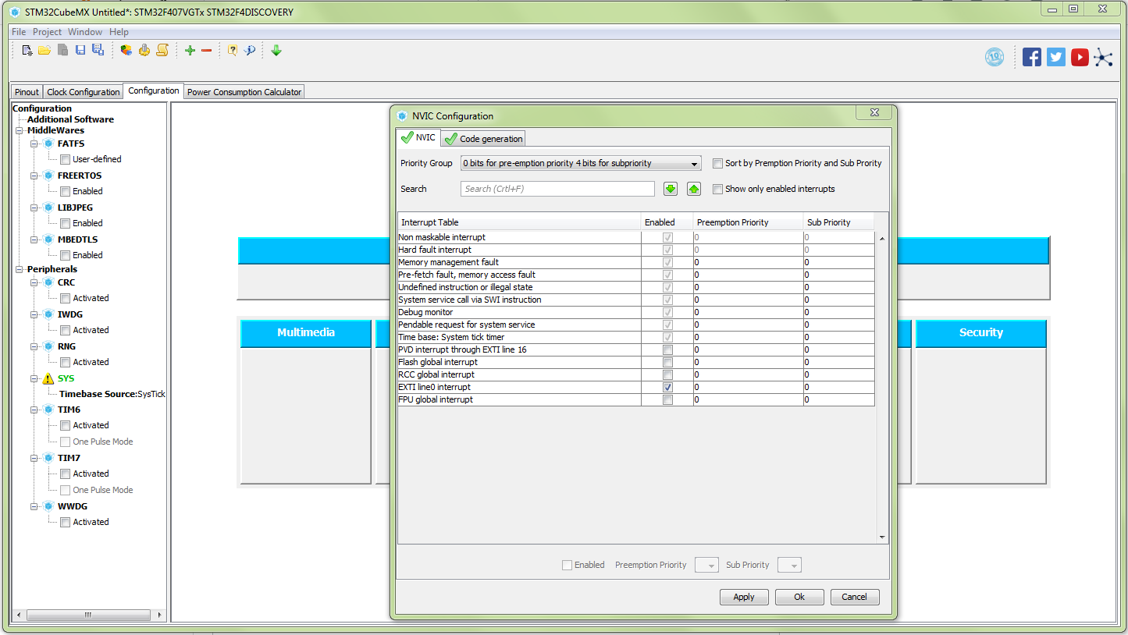The width and height of the screenshot is (1128, 635).
Task: Click the CRC cube icon in tree
Action: tap(48, 283)
